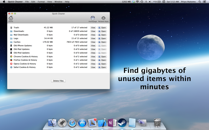This screenshot has width=209, height=130.
Task: Click the Safari icon in the list
Action: (x=11, y=67)
